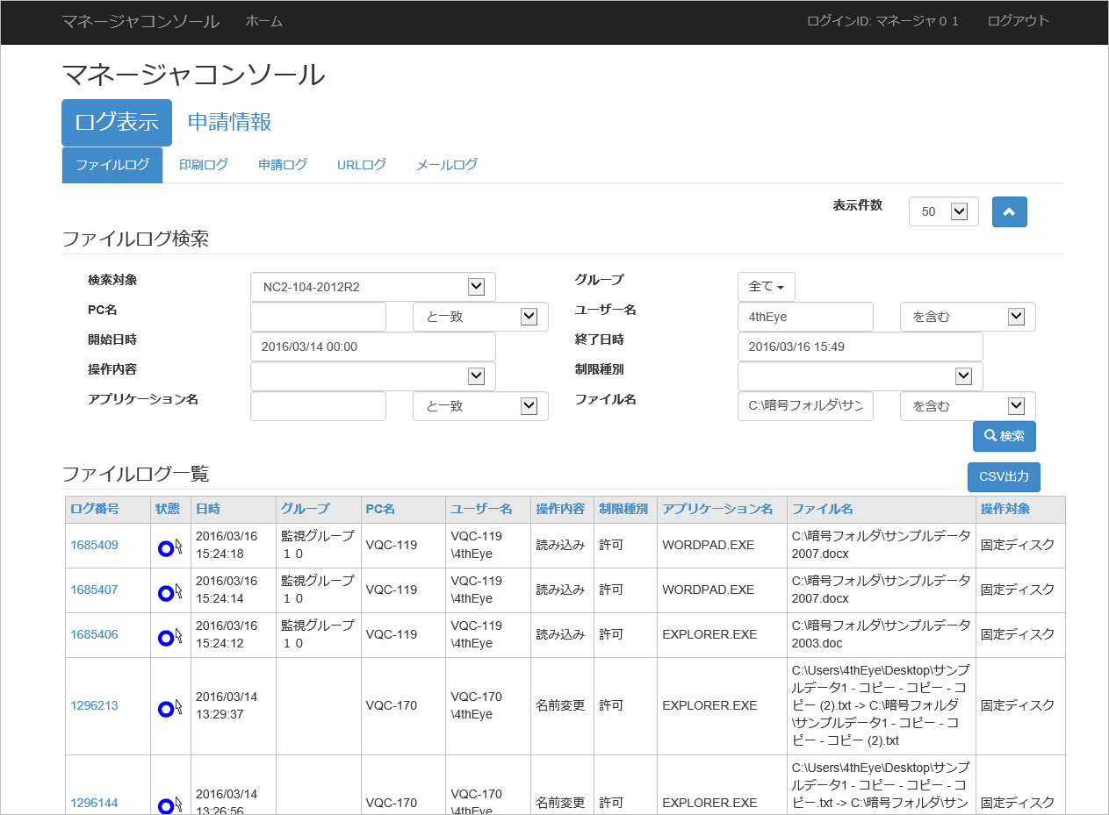Screen dimensions: 1109x815
Task: Open log number 1685406 link
Action: (x=94, y=634)
